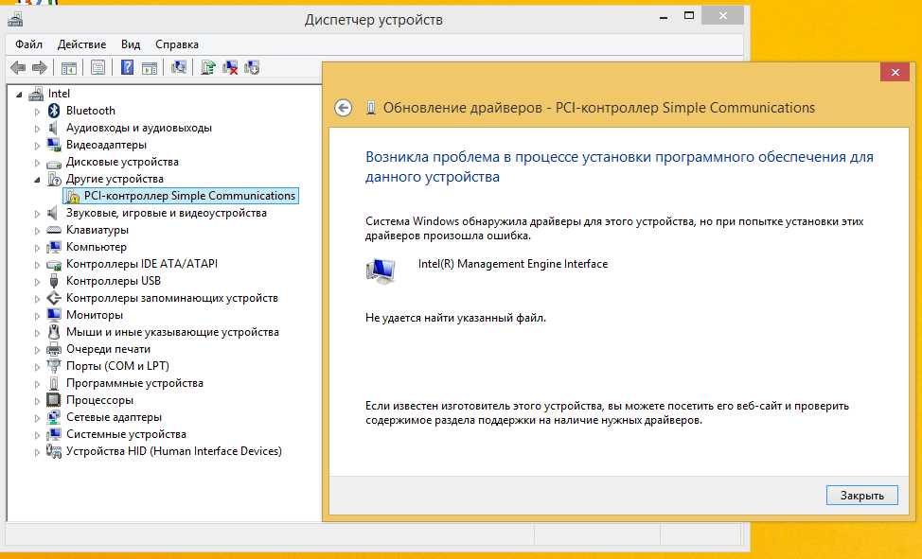Open the Файл menu
Image resolution: width=922 pixels, height=559 pixels.
[x=28, y=44]
